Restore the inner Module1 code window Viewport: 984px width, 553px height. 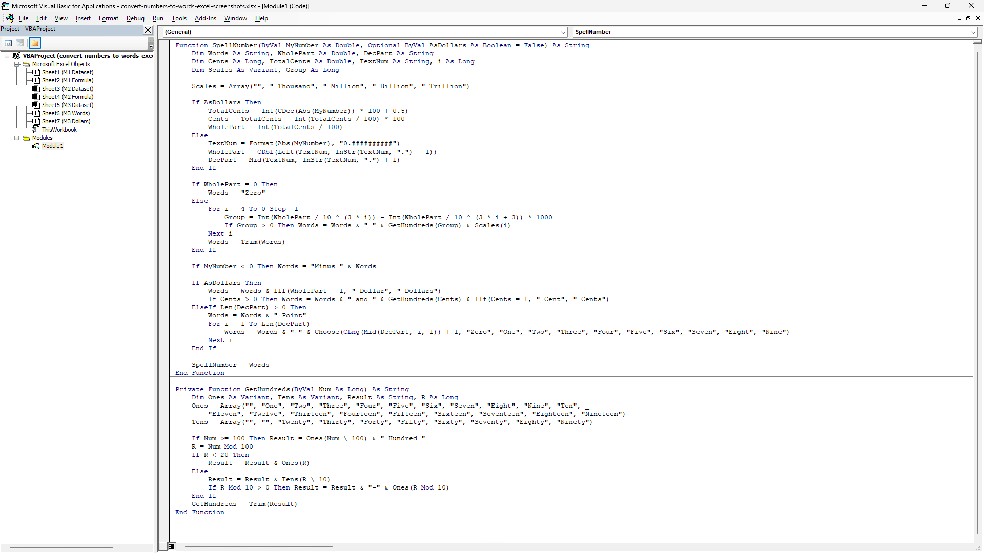(968, 18)
